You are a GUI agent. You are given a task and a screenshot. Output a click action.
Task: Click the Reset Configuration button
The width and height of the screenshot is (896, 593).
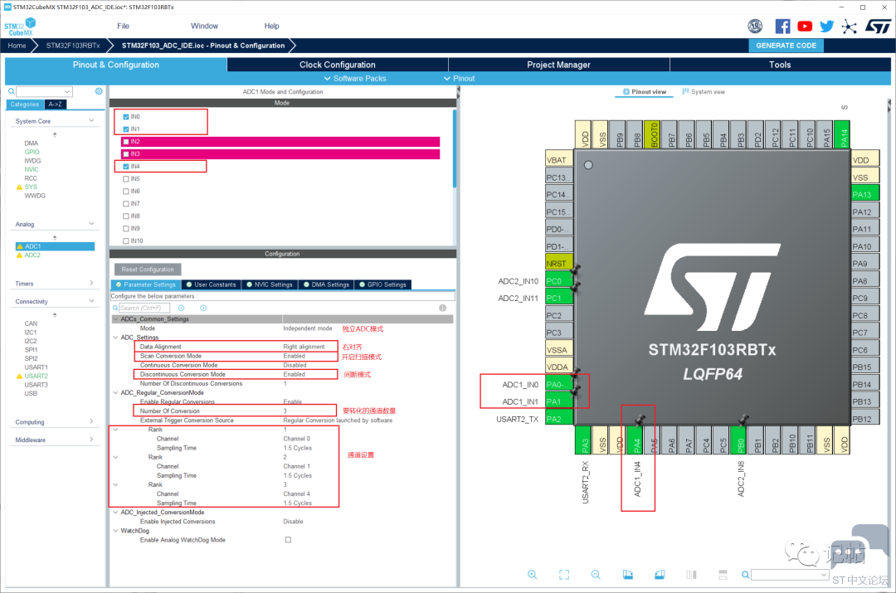[x=148, y=269]
